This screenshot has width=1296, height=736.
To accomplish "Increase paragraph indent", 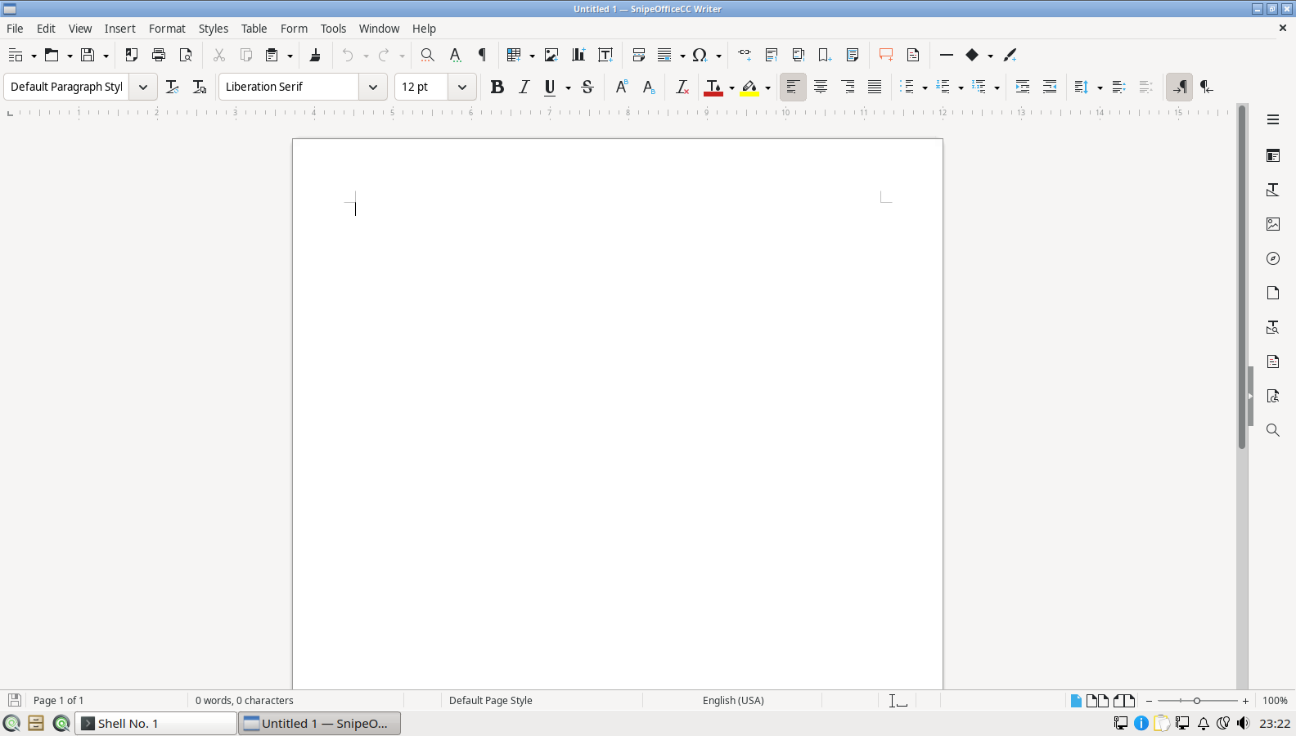I will (1023, 87).
